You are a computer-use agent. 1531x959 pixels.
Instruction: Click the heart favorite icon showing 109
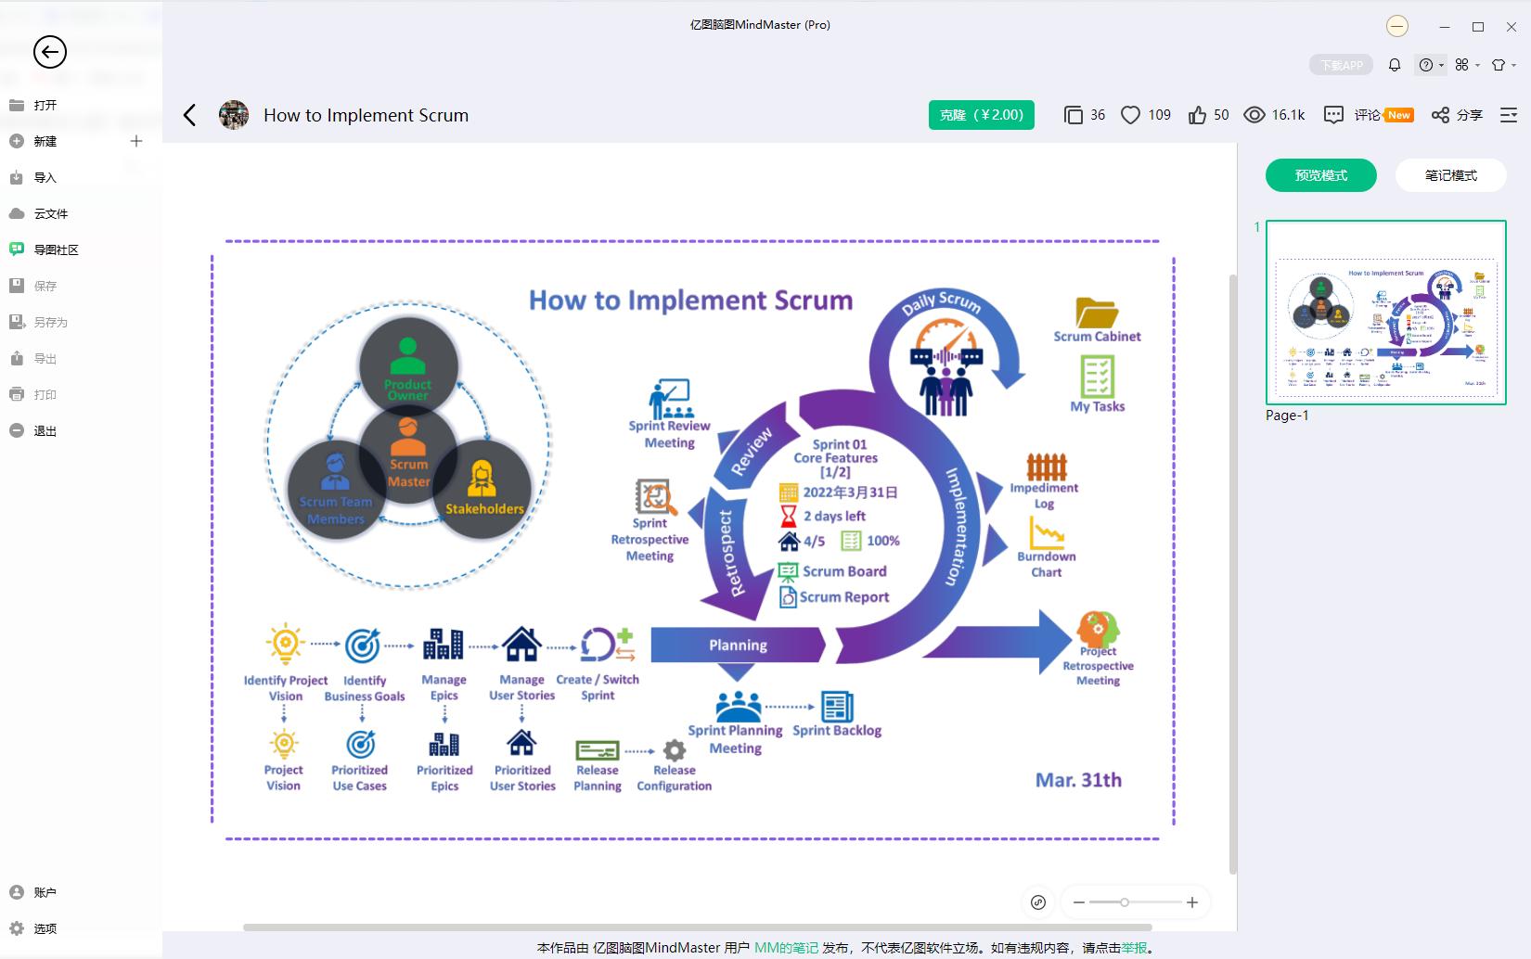point(1130,115)
